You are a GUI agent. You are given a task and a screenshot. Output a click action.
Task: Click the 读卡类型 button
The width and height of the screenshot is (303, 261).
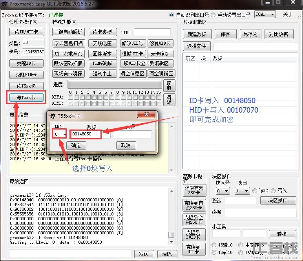tap(102, 32)
